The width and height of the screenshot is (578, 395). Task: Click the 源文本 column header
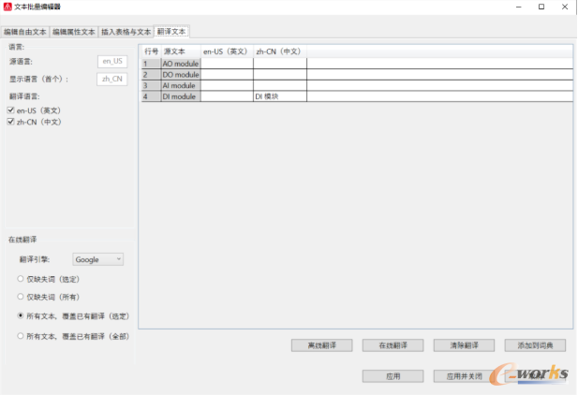[x=181, y=51]
